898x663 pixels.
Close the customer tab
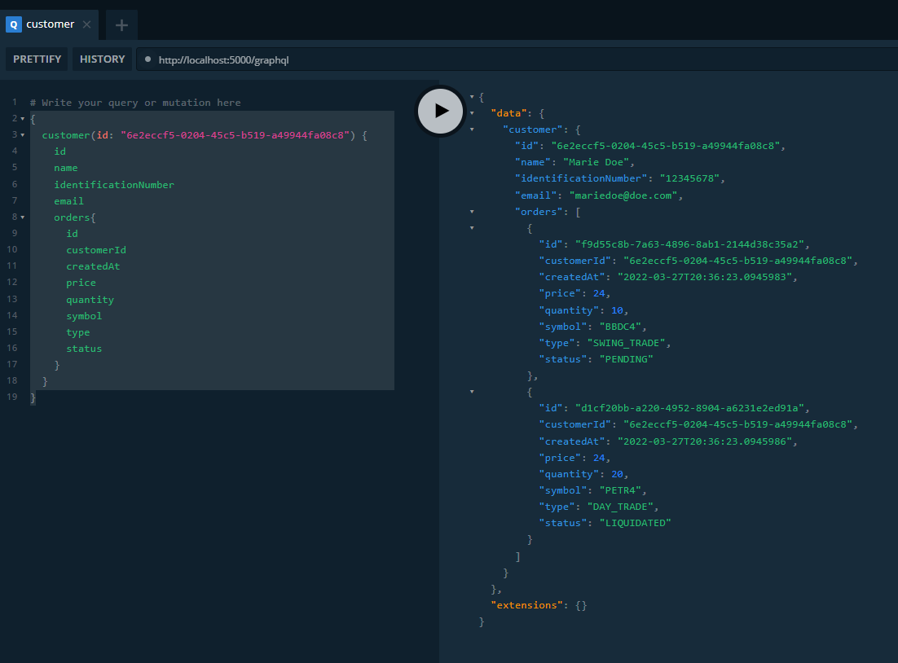86,24
